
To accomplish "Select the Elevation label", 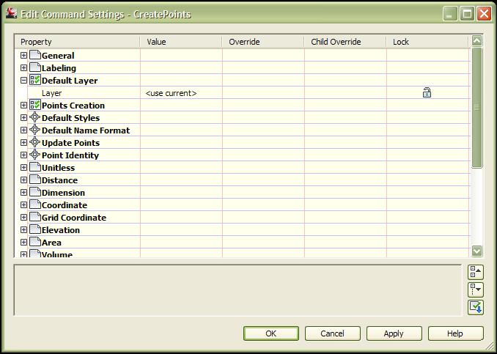I will pos(61,230).
